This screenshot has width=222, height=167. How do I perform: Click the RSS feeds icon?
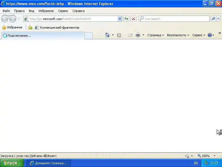pyautogui.click(x=119, y=35)
